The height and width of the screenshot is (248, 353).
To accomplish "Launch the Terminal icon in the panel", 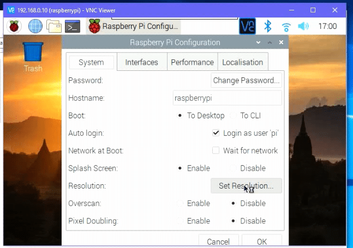I will 73,26.
